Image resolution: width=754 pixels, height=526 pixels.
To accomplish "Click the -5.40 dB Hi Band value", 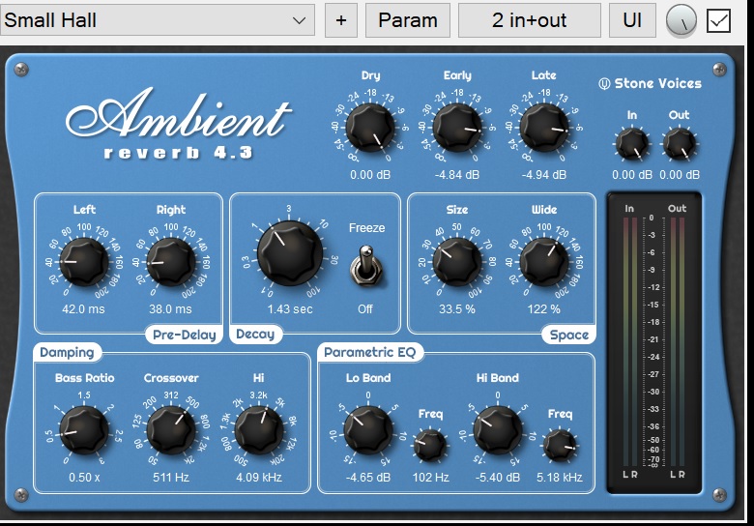I will point(498,478).
